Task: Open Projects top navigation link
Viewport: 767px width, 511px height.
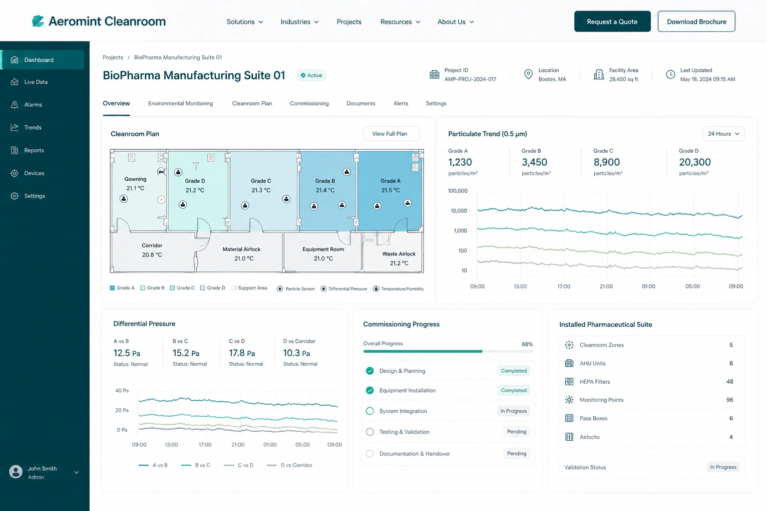Action: pos(349,22)
